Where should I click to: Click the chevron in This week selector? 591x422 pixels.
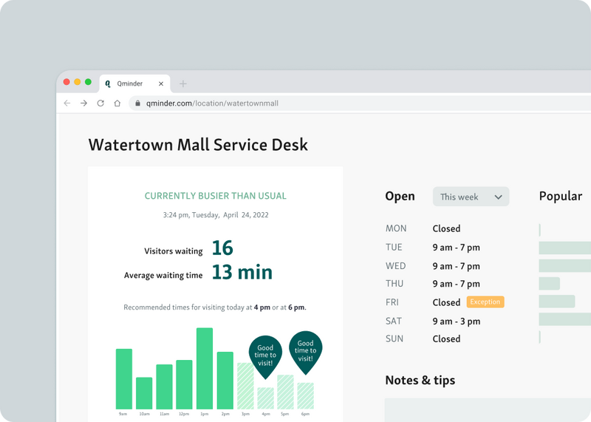pos(499,197)
